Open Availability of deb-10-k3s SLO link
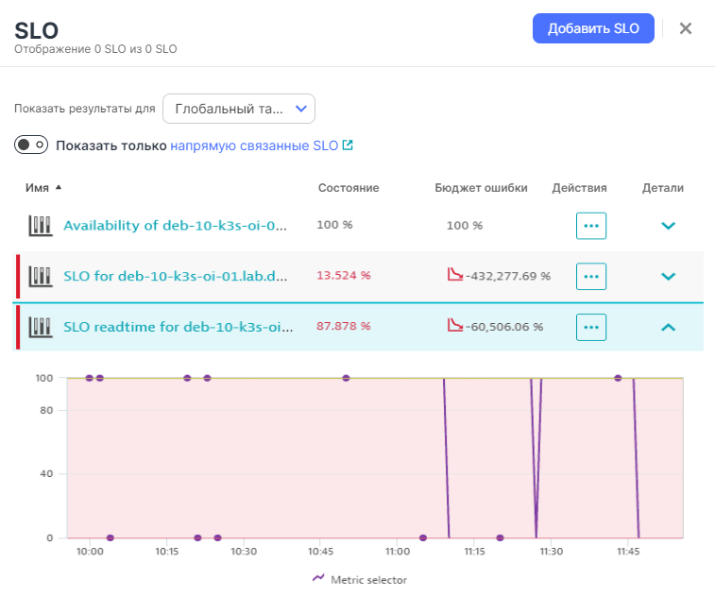This screenshot has height=597, width=715. (x=174, y=226)
